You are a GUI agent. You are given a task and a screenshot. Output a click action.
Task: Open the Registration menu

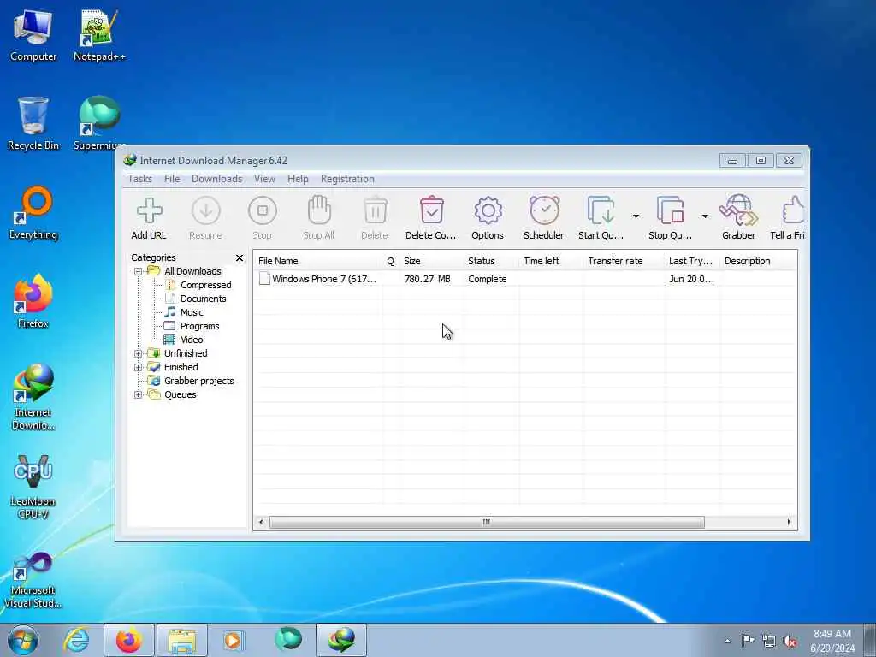347,179
